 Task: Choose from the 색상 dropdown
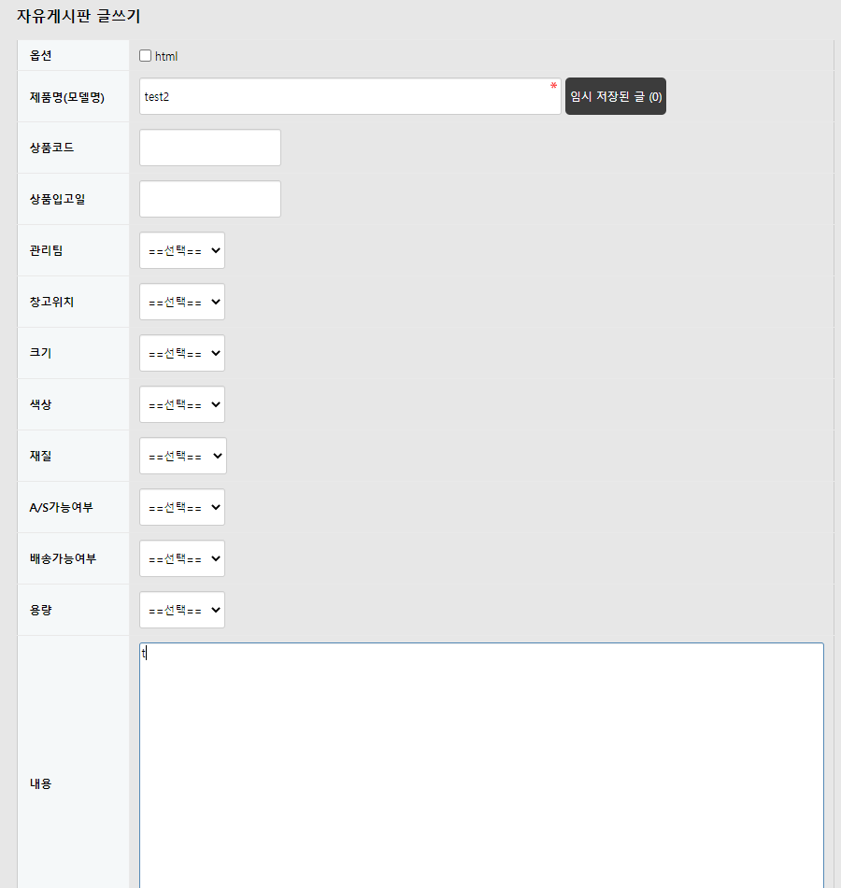(x=182, y=404)
